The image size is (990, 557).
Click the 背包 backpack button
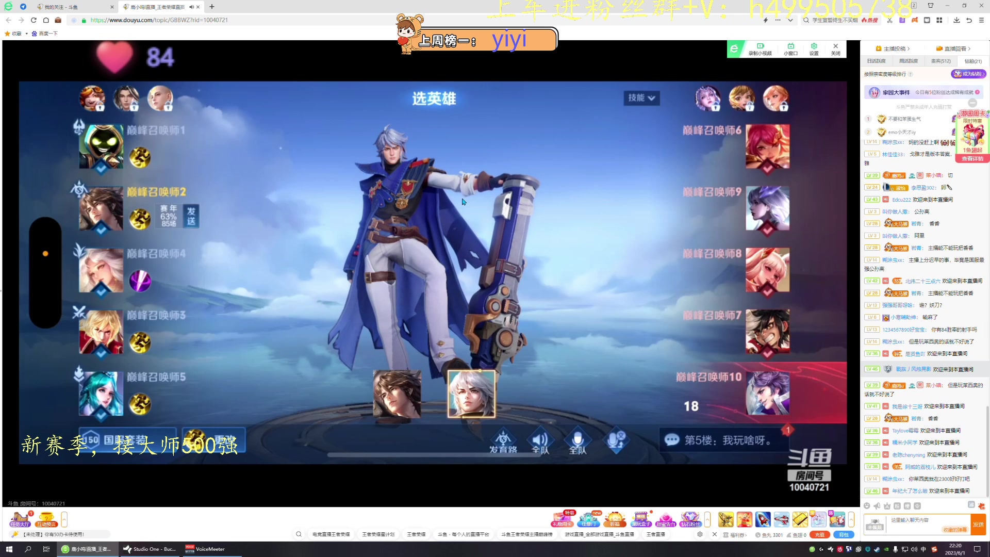(x=844, y=535)
